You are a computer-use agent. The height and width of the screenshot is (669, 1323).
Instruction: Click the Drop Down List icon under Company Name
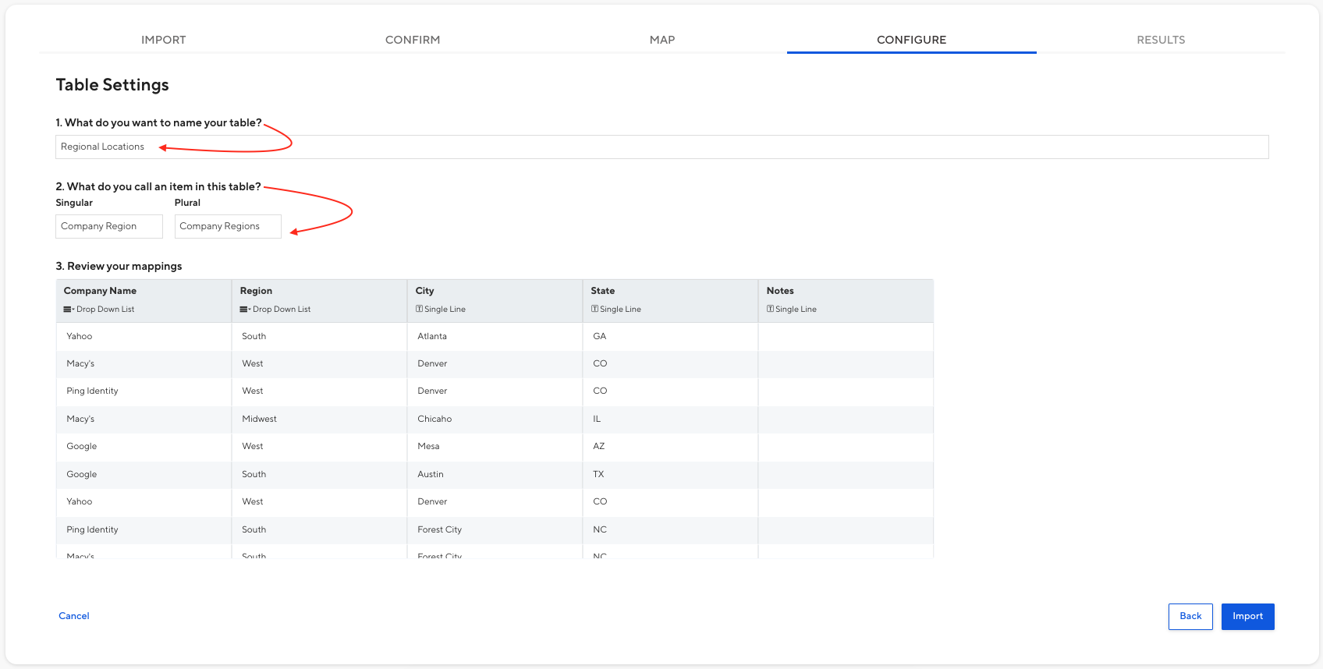69,310
